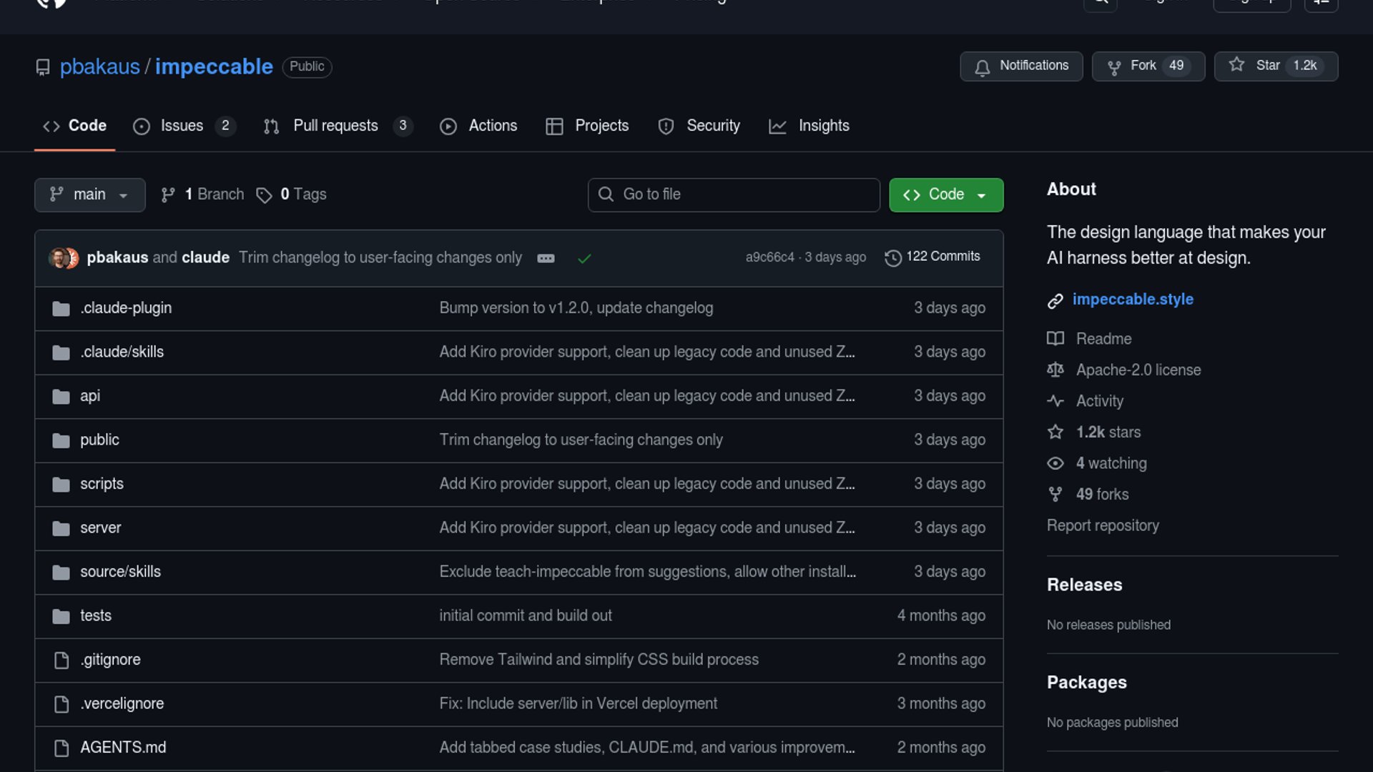
Task: Click the Star icon button
Action: click(x=1237, y=65)
